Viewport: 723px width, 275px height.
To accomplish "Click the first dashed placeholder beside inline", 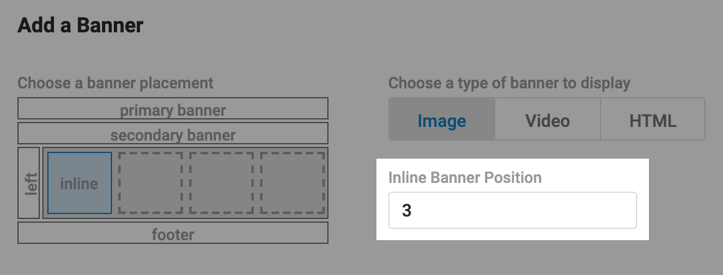I will tap(151, 183).
